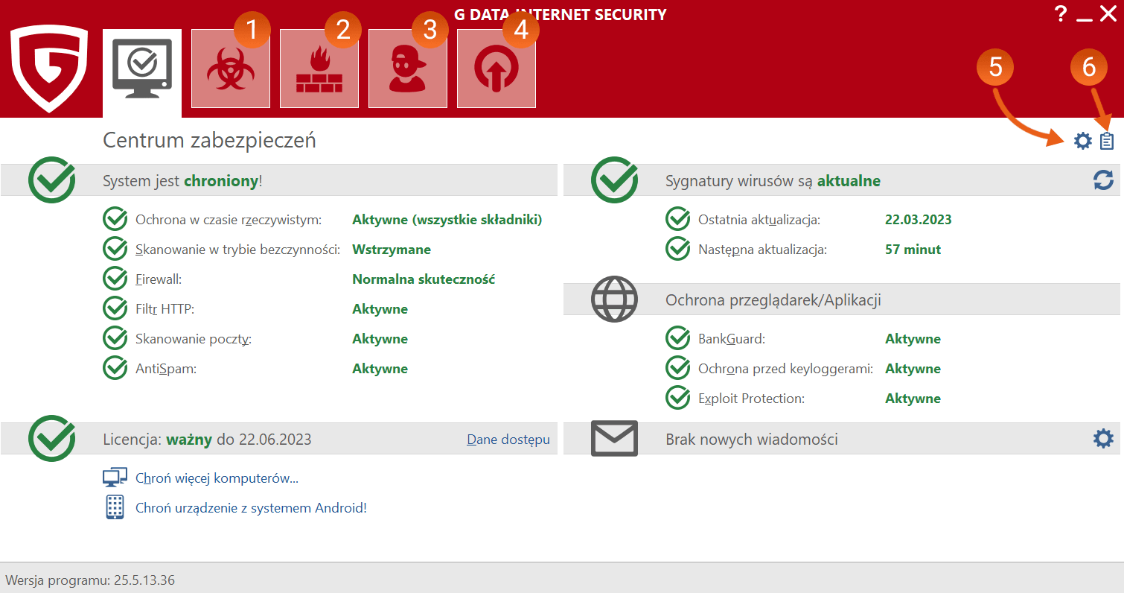Open 'Ochrona w czasie rzeczywistym' options
1124x593 pixels.
[x=228, y=220]
